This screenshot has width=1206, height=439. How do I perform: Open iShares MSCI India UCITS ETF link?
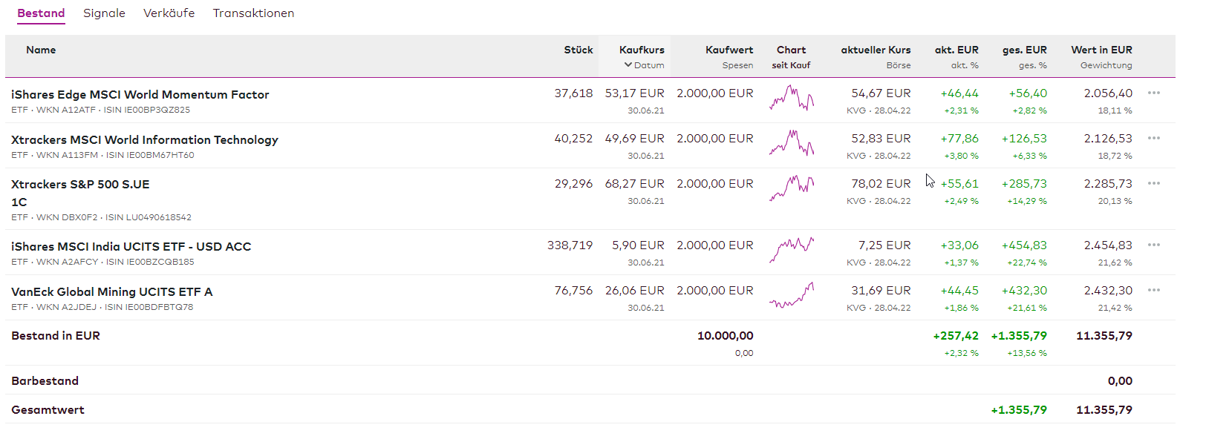(x=131, y=247)
